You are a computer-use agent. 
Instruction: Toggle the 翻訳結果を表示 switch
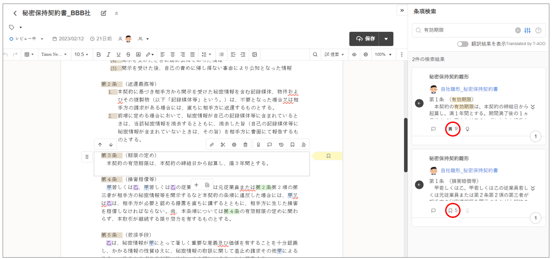click(462, 44)
